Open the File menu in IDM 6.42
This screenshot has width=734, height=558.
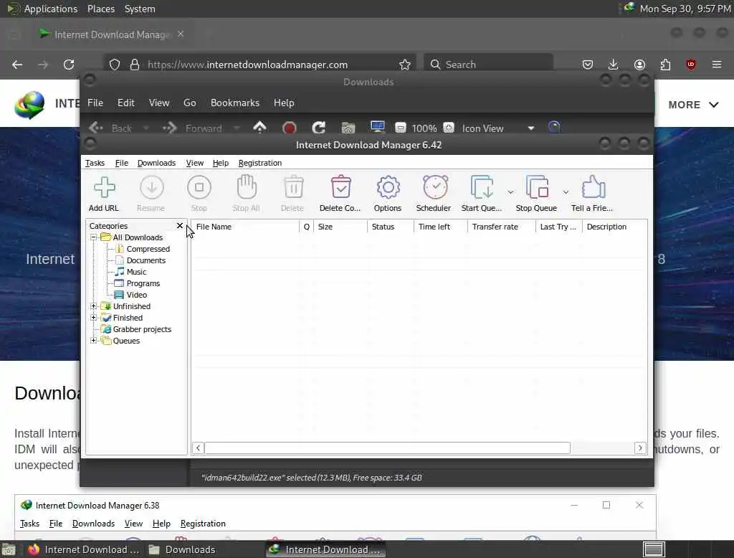[122, 163]
